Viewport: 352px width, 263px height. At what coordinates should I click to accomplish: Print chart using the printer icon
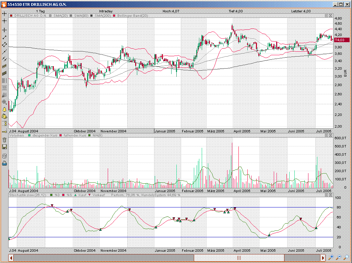coord(4,163)
